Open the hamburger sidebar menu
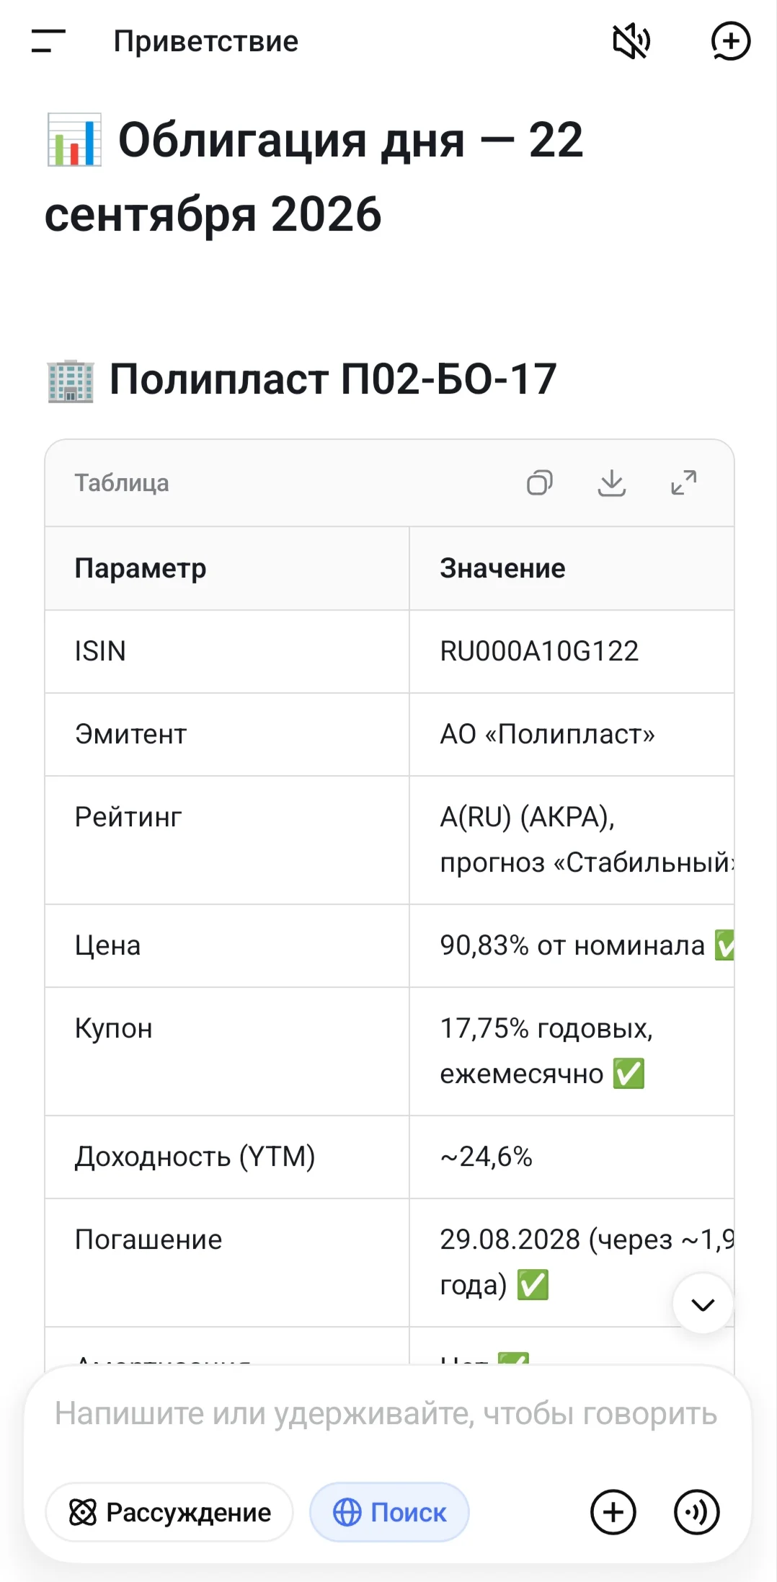 pos(48,41)
